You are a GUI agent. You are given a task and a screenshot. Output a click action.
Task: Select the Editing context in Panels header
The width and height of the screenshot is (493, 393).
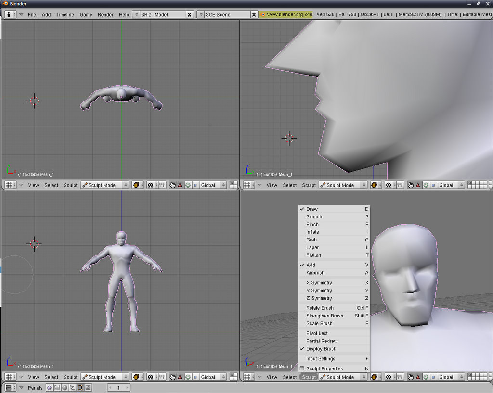tap(80, 387)
